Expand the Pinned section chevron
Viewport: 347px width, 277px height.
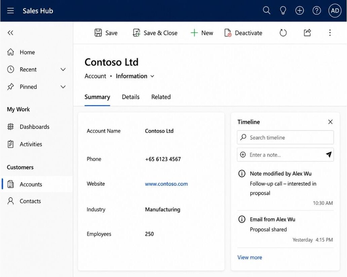pos(63,87)
